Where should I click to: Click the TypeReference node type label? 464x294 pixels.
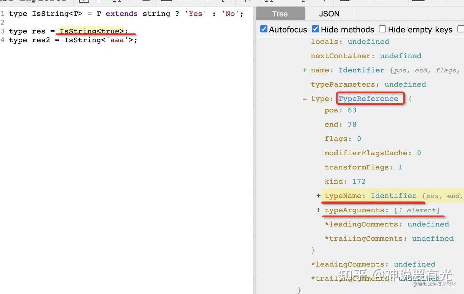pyautogui.click(x=368, y=99)
